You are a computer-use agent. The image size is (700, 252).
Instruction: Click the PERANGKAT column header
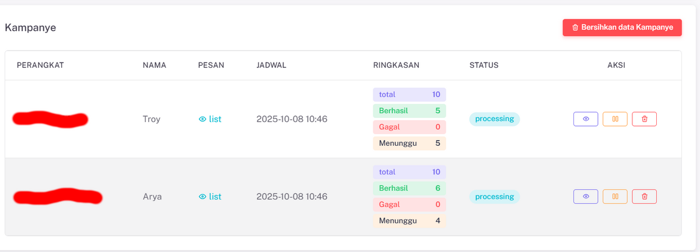pos(40,65)
